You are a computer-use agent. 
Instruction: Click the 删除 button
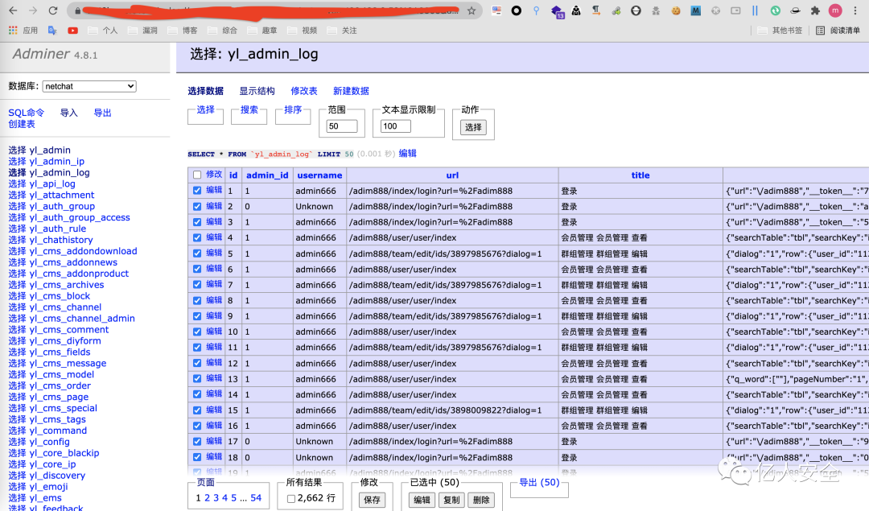click(481, 500)
